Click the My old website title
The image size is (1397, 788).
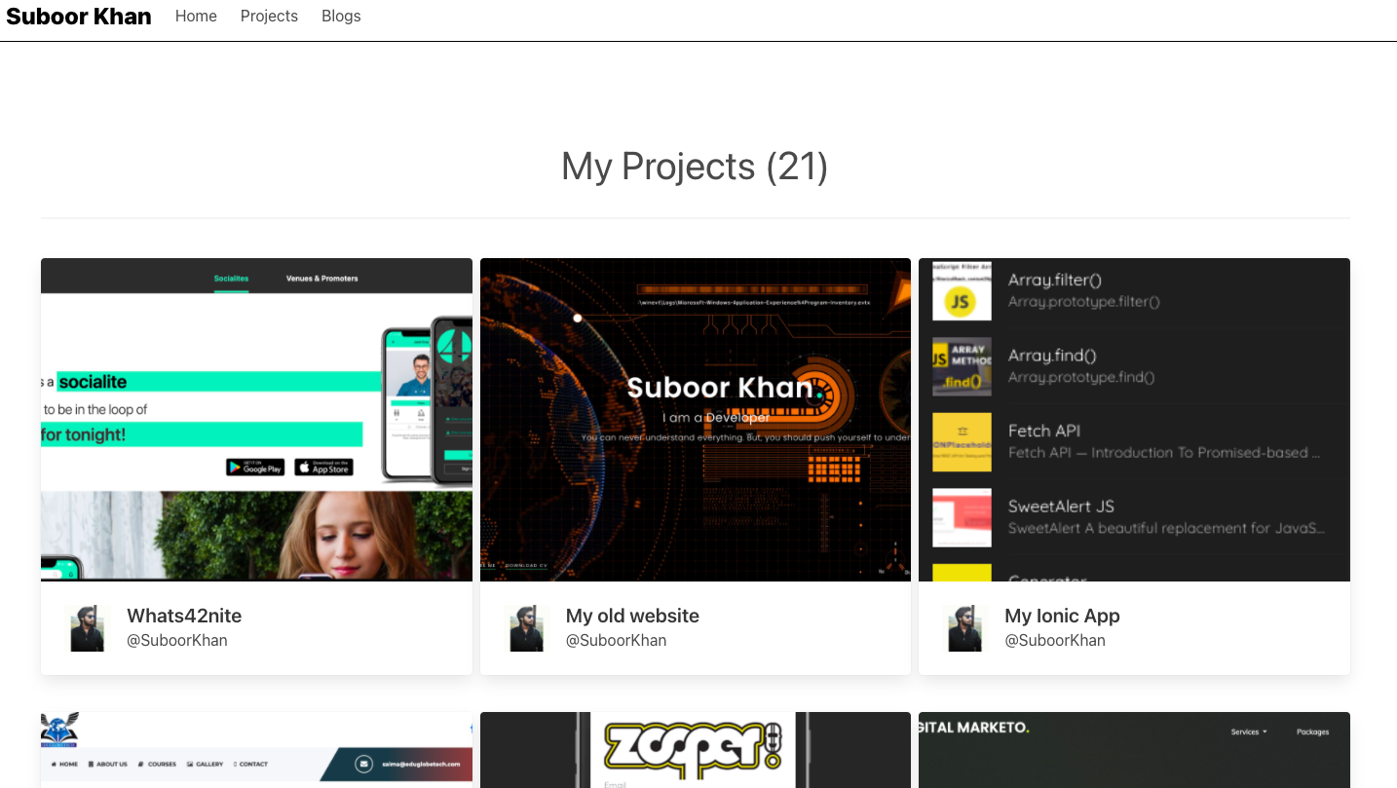click(632, 616)
